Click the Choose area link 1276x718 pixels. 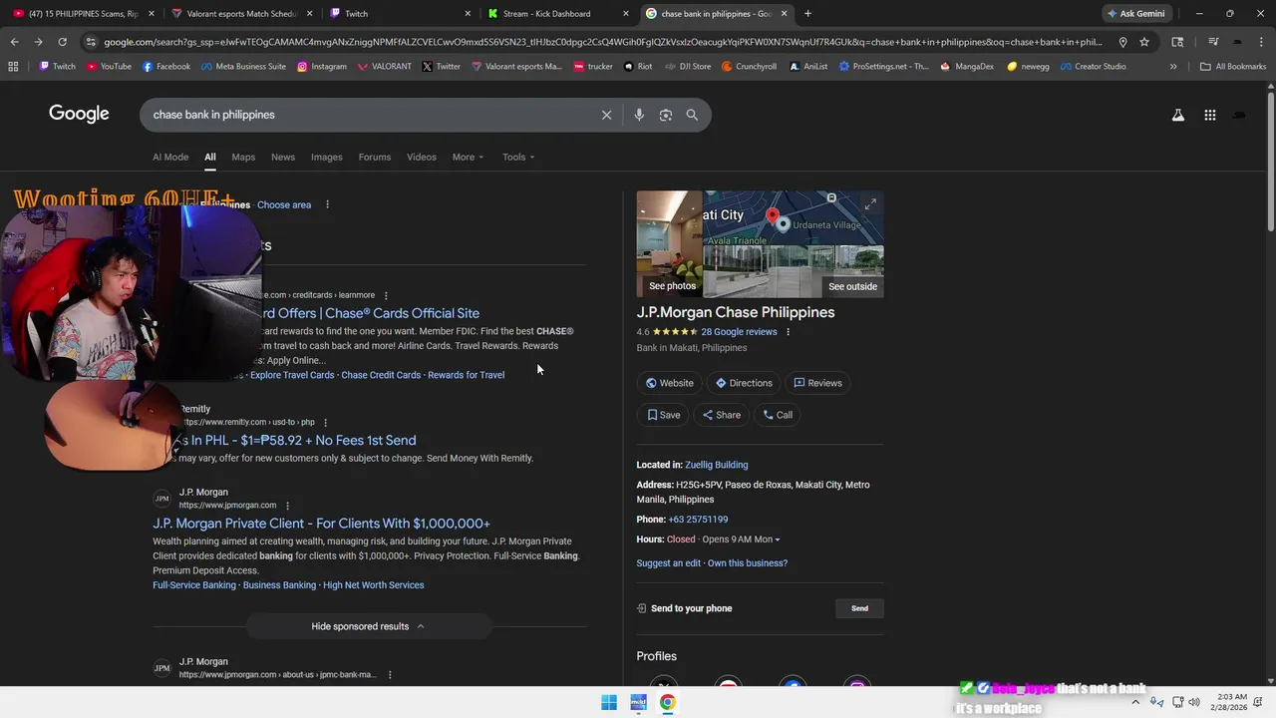pos(284,204)
